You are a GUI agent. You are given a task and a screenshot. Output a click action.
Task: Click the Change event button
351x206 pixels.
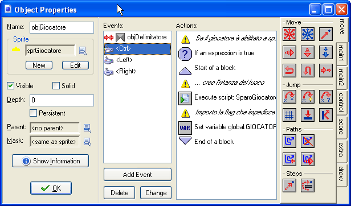(x=156, y=192)
